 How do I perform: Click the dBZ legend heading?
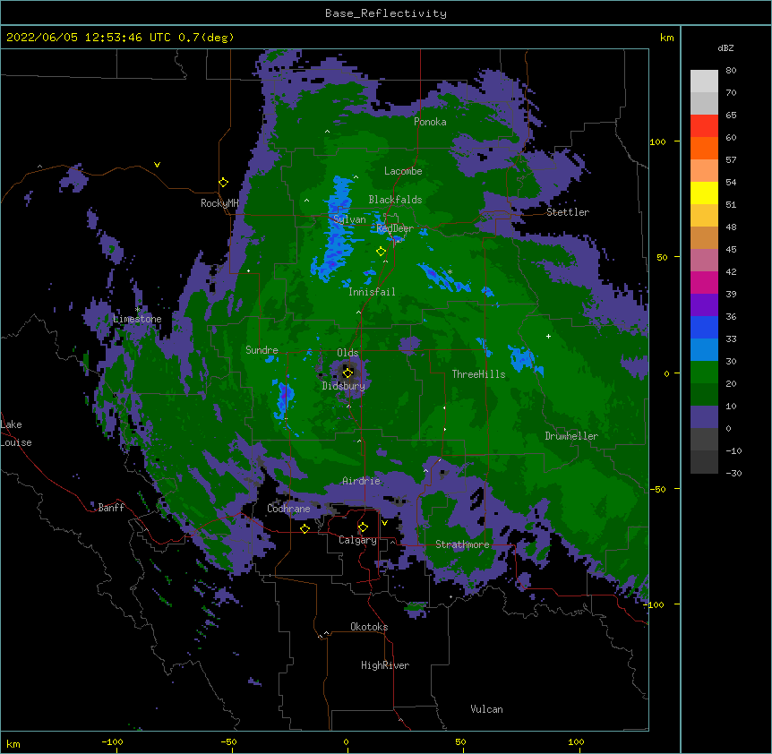coord(725,47)
